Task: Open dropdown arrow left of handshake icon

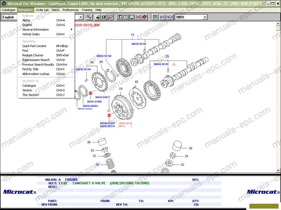Action: click(81, 17)
